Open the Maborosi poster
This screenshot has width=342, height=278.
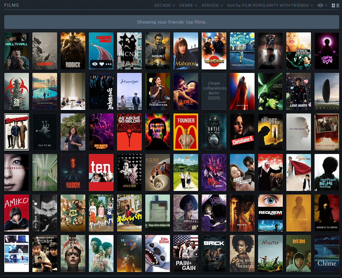point(186,51)
